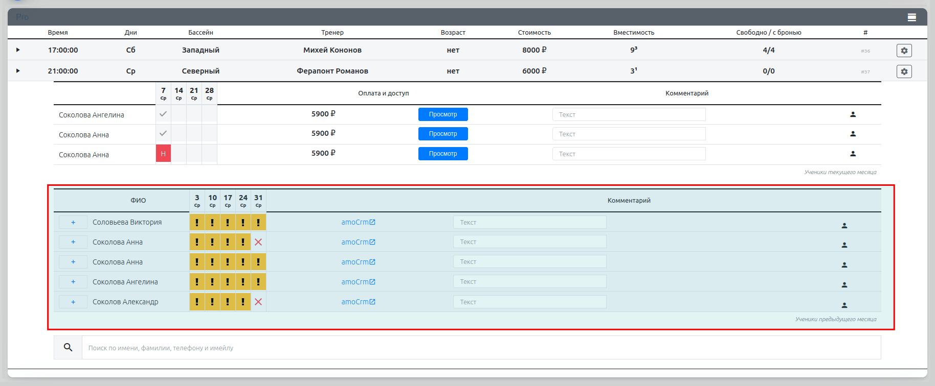Image resolution: width=935 pixels, height=386 pixels.
Task: Open gear settings for the 21:00:00 group
Action: (x=904, y=71)
